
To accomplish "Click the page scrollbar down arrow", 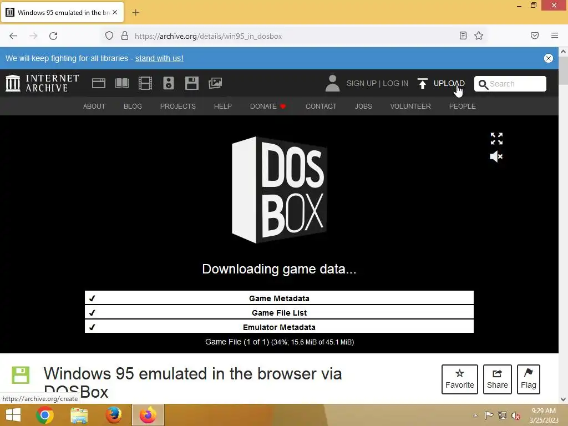I will [x=564, y=399].
